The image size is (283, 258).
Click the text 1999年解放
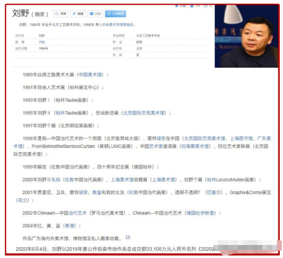click(x=35, y=167)
